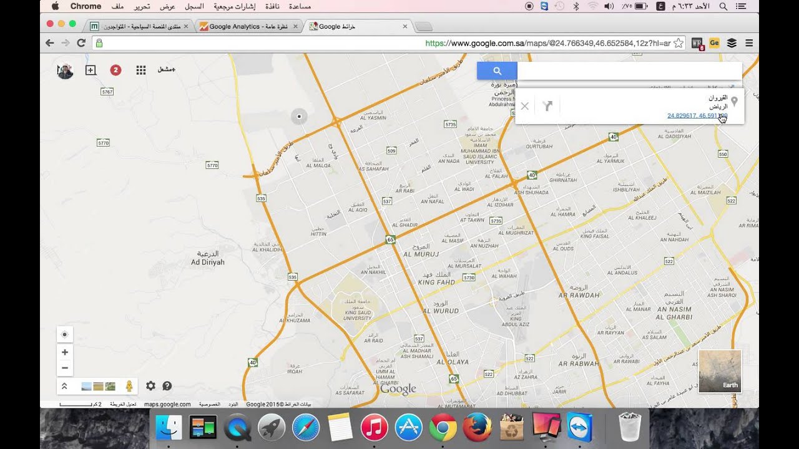Click the volume icon in menu bar
This screenshot has width=799, height=449.
point(609,6)
